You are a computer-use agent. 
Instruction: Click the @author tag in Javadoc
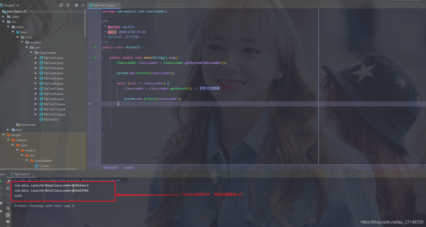coord(114,27)
